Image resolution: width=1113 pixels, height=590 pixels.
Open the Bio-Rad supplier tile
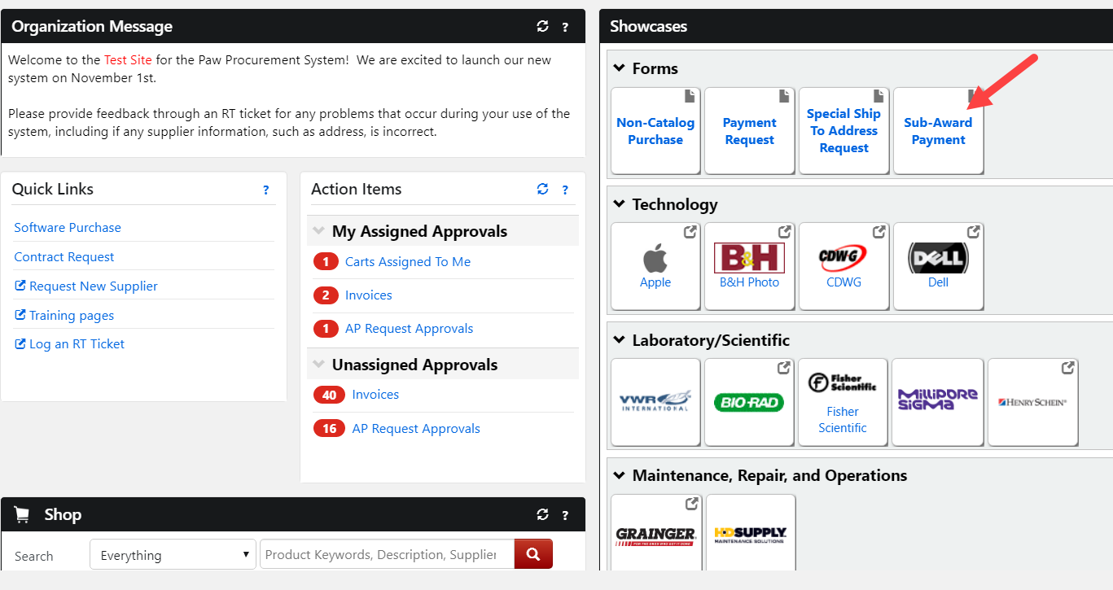click(x=749, y=402)
